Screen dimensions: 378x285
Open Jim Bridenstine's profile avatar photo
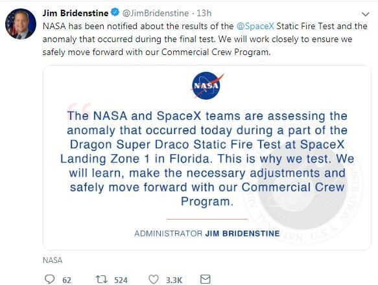[x=21, y=24]
